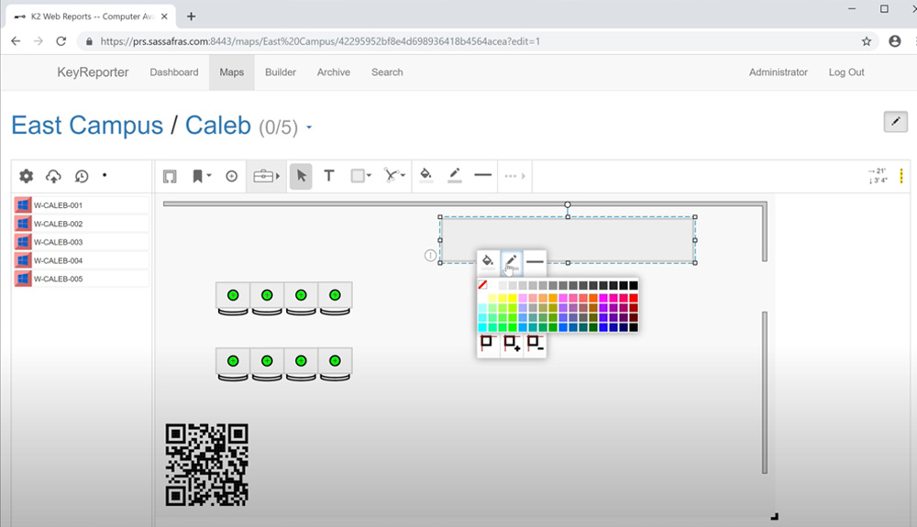This screenshot has width=917, height=527.
Task: Click the fill bucket in the main toolbar
Action: 426,175
